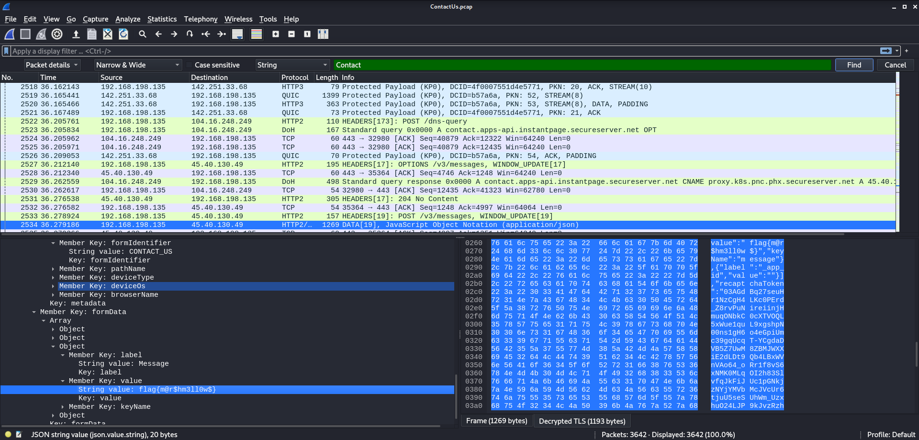This screenshot has height=440, width=919.
Task: Expand the deviceType member key
Action: click(x=53, y=278)
